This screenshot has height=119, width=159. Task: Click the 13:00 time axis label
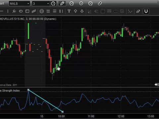[x=151, y=116]
